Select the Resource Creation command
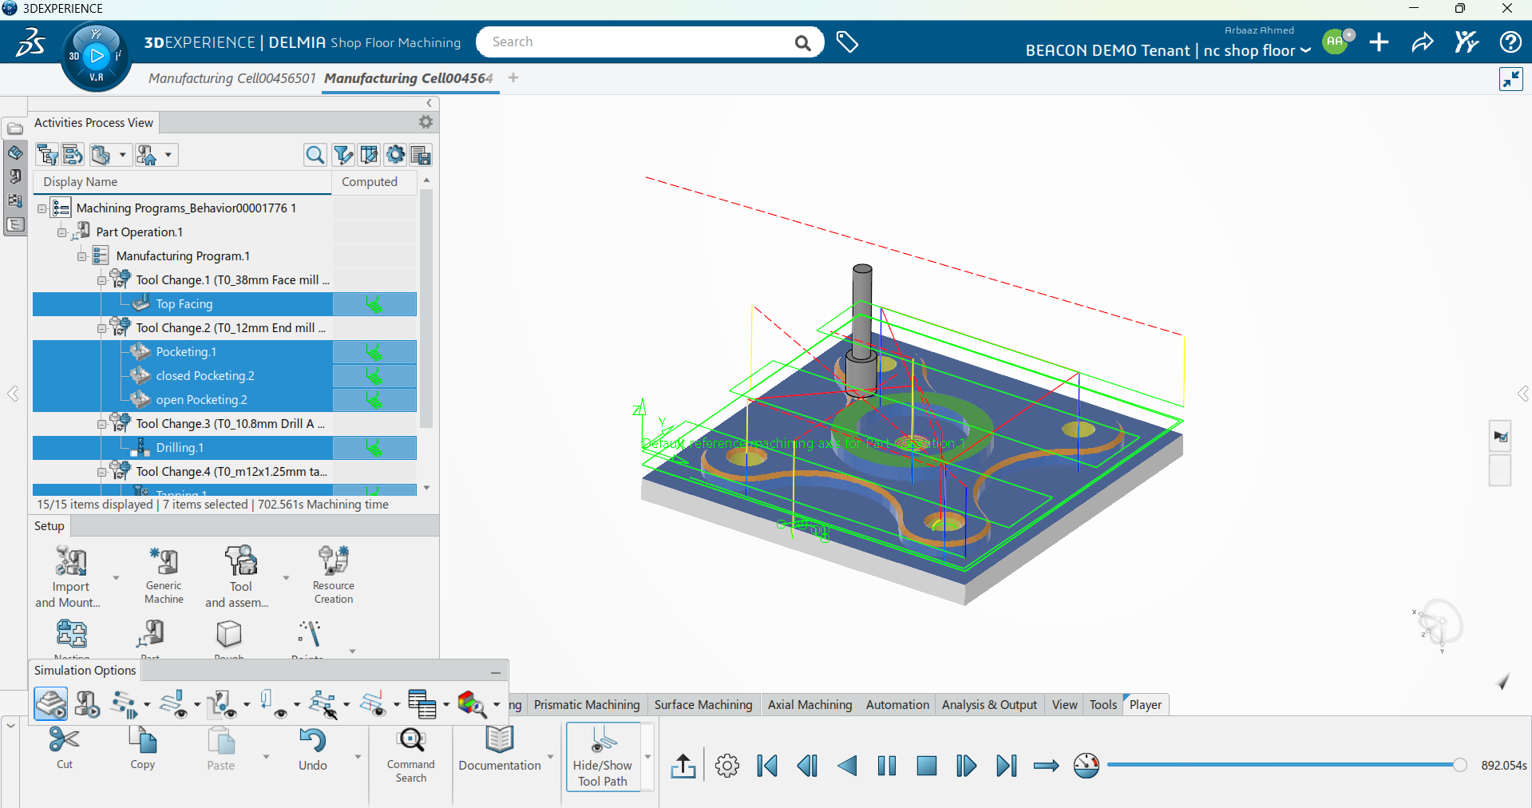The image size is (1532, 808). pos(334,576)
